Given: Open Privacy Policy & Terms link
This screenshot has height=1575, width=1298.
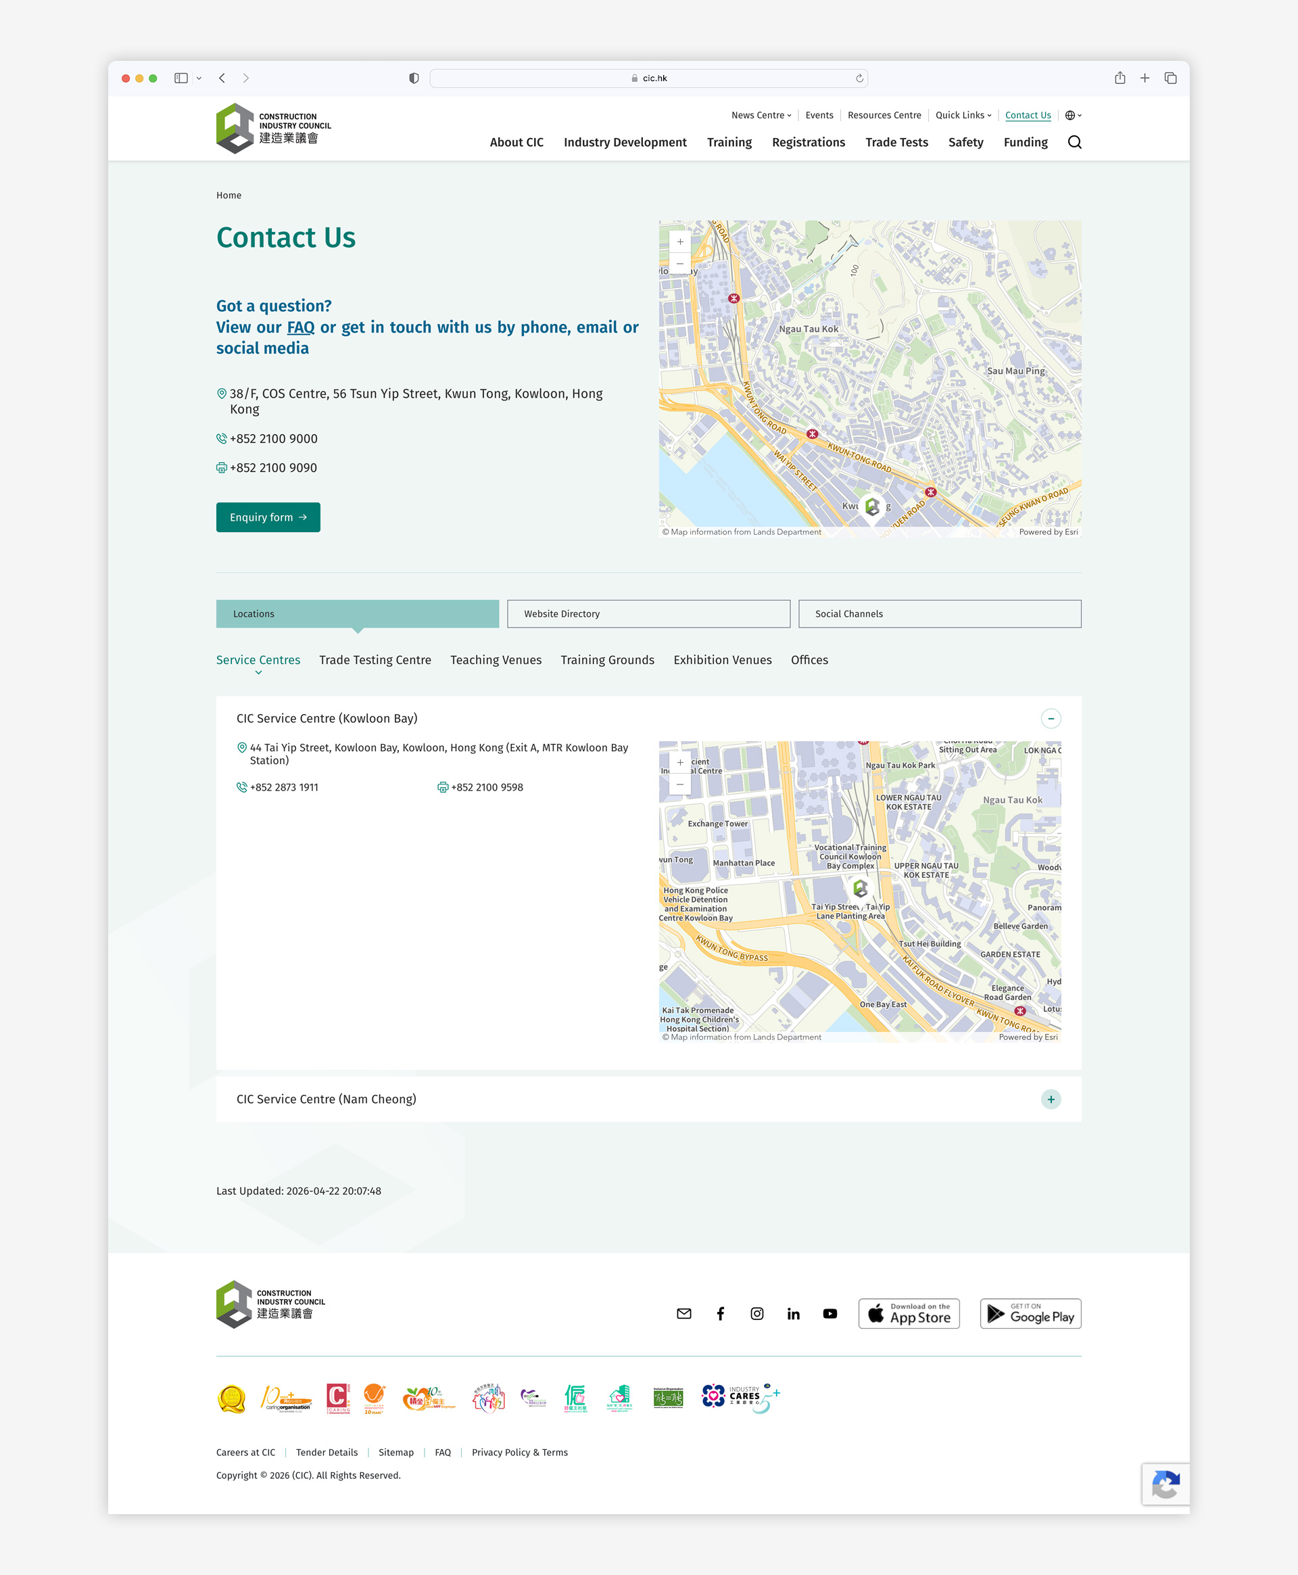Looking at the screenshot, I should 520,1453.
